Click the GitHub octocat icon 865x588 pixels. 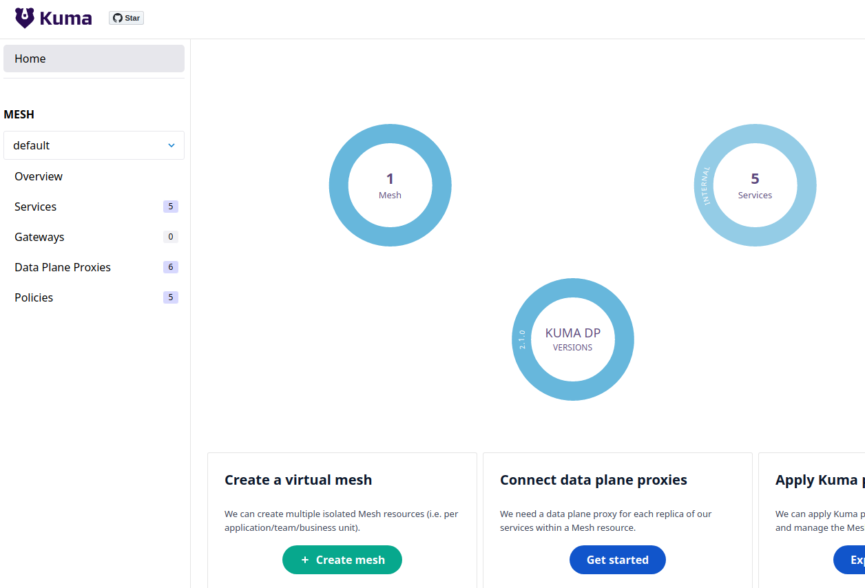click(x=117, y=17)
